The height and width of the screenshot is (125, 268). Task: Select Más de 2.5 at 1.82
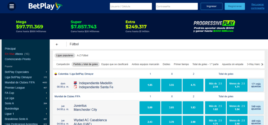215,108
